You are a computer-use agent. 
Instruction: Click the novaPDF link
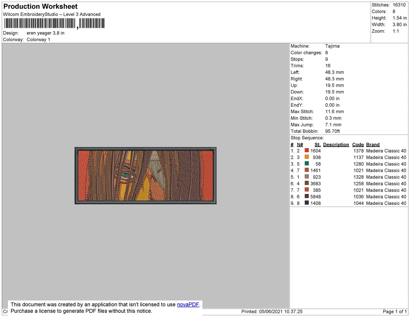188,305
